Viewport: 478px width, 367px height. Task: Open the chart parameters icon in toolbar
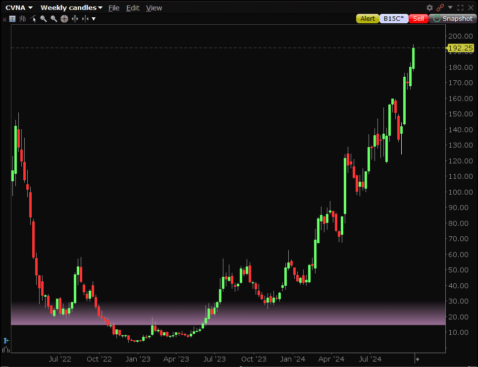12,19
